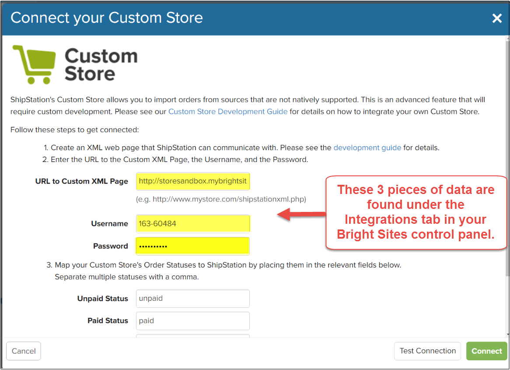The width and height of the screenshot is (510, 370).
Task: Click into the Password field
Action: coord(192,246)
